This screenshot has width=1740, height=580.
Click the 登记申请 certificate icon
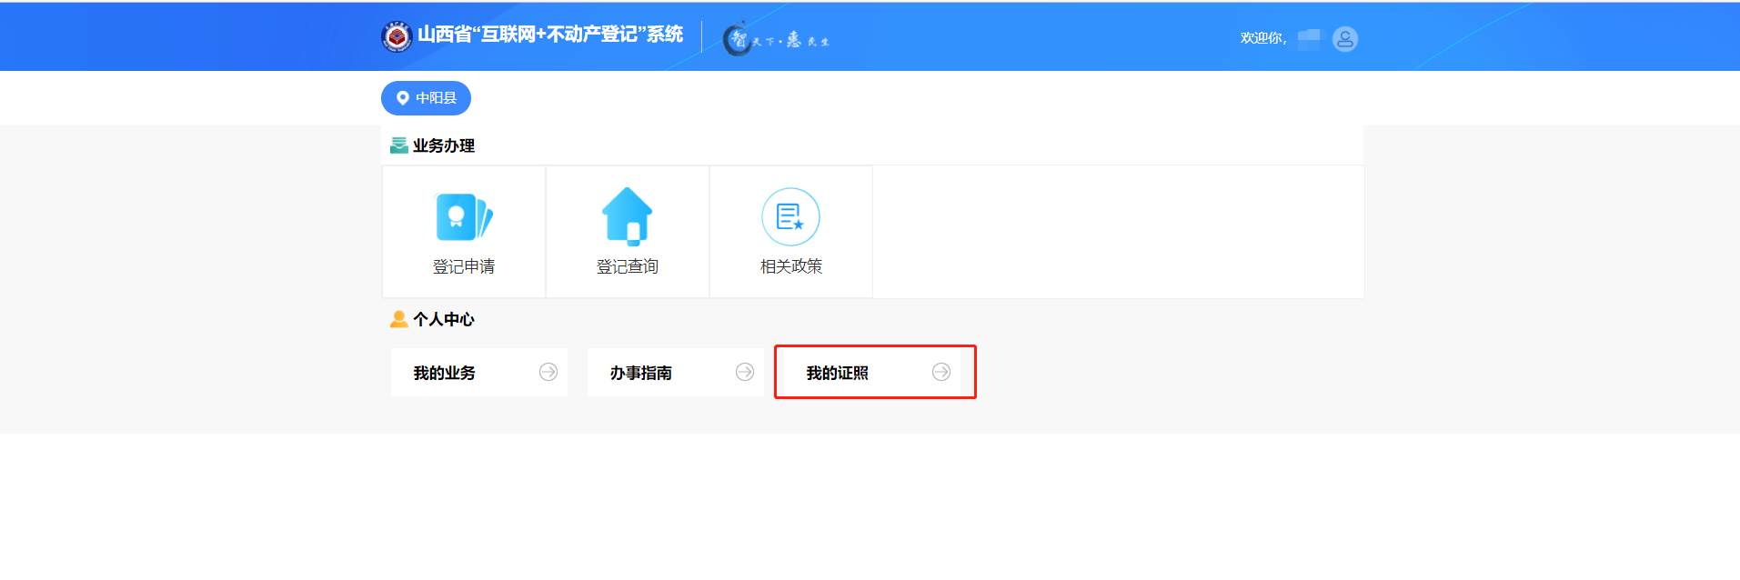pyautogui.click(x=464, y=217)
